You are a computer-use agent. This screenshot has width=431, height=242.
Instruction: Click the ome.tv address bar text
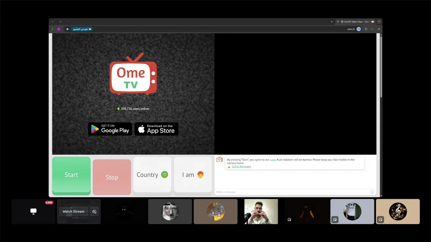351,29
